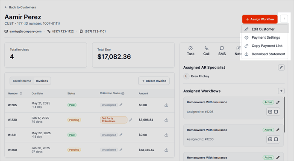Edit the Assigned AR Specialist

[x=281, y=68]
